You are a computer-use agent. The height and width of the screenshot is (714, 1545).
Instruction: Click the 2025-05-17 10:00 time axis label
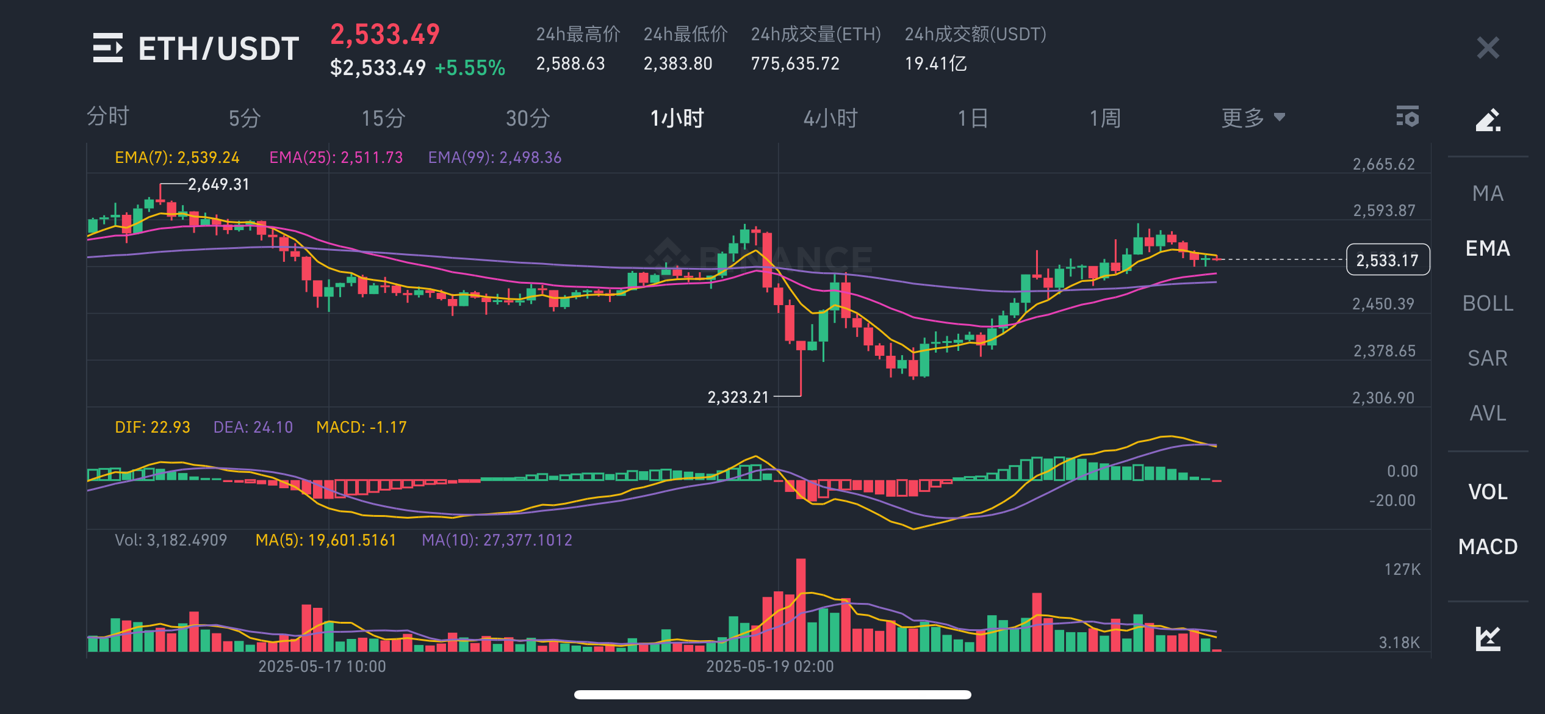tap(322, 666)
